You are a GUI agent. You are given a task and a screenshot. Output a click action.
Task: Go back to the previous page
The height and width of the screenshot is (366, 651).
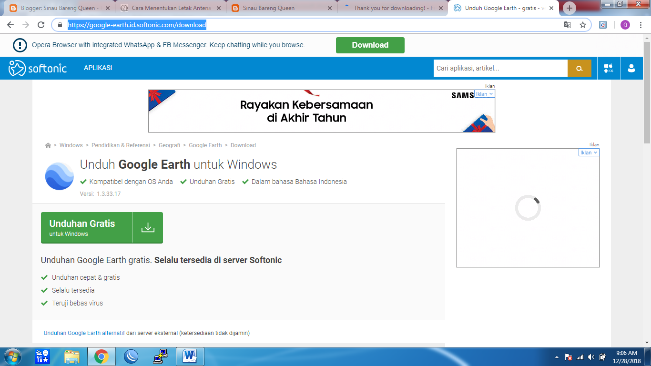tap(10, 25)
